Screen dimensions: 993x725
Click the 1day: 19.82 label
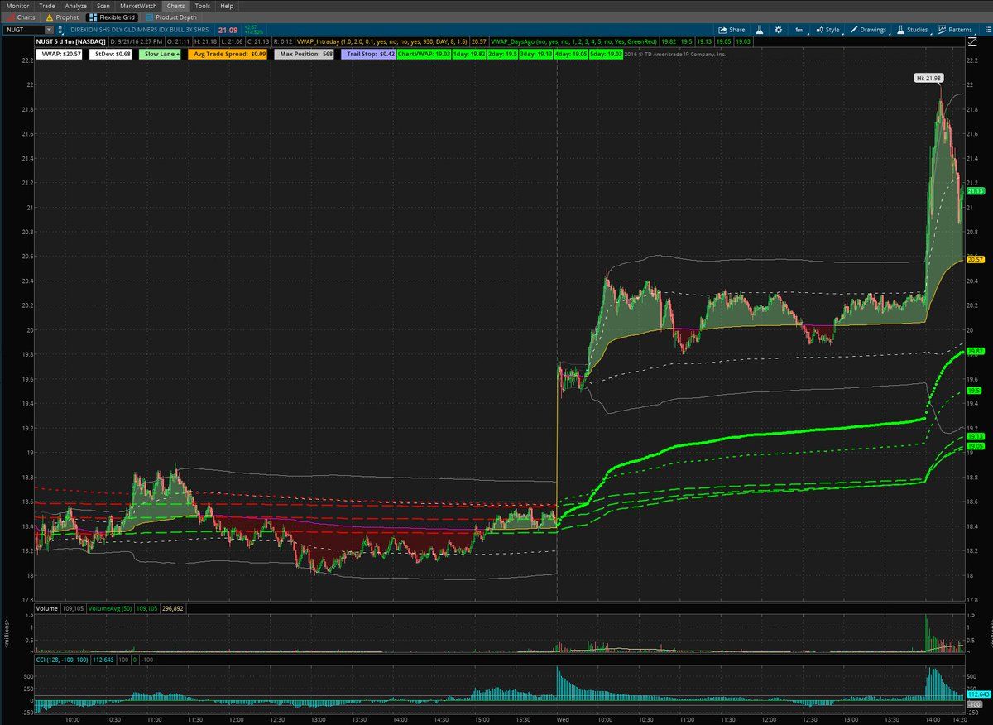coord(468,54)
